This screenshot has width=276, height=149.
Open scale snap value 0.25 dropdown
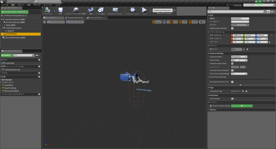click(195, 22)
